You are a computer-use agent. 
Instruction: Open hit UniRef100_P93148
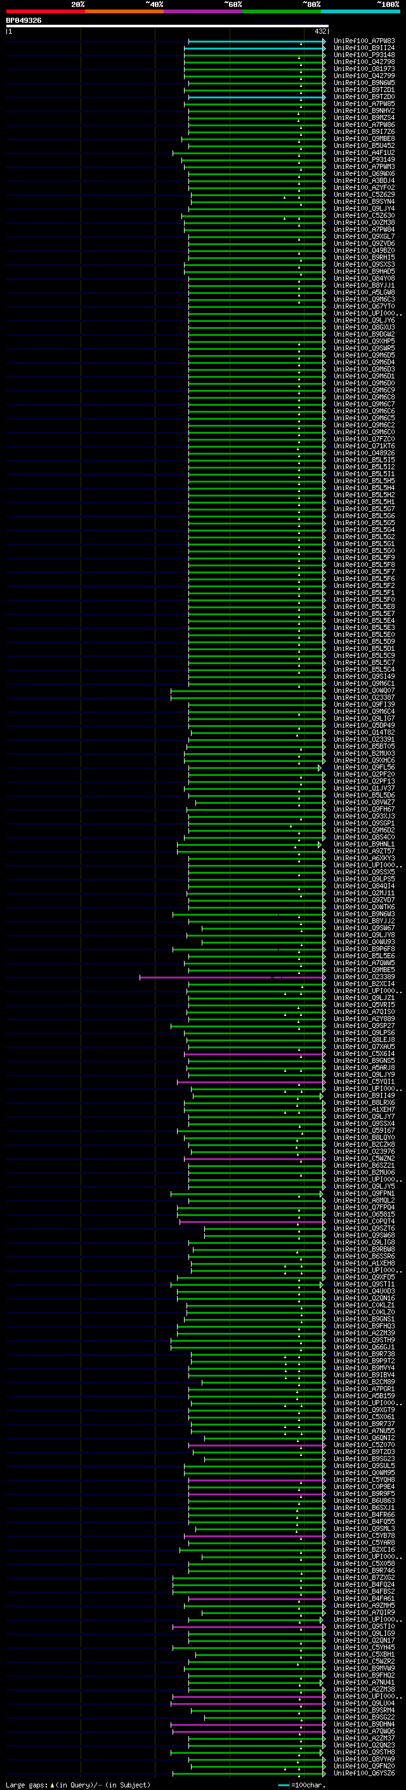click(x=363, y=55)
